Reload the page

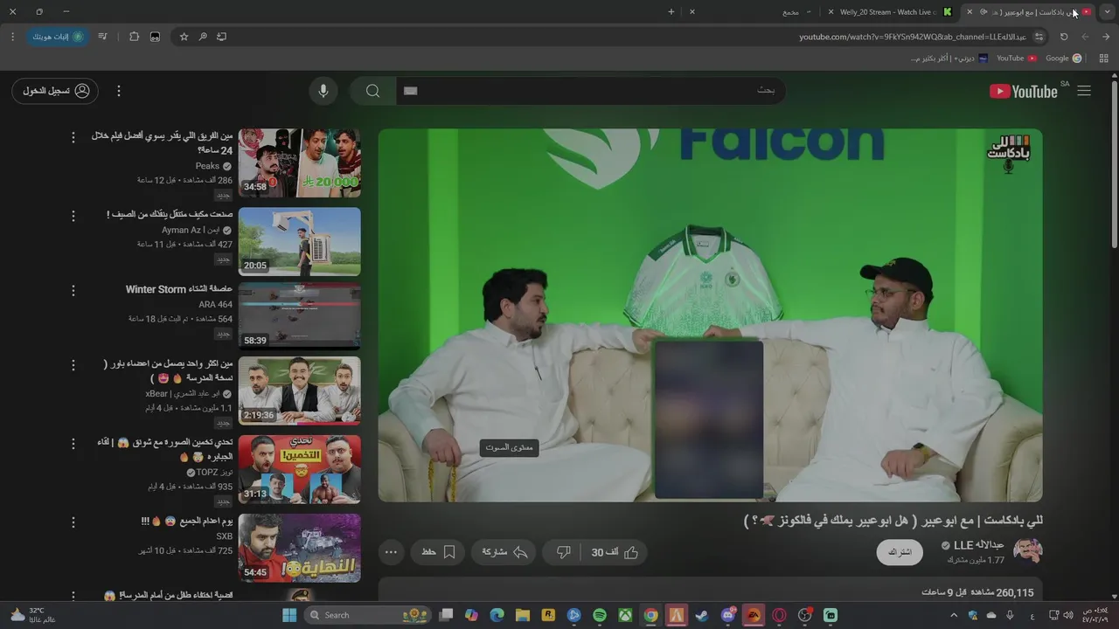(1064, 37)
